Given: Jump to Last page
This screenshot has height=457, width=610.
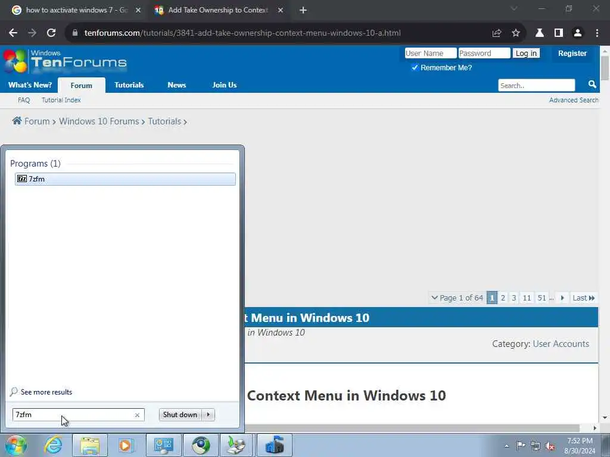Looking at the screenshot, I should (584, 298).
